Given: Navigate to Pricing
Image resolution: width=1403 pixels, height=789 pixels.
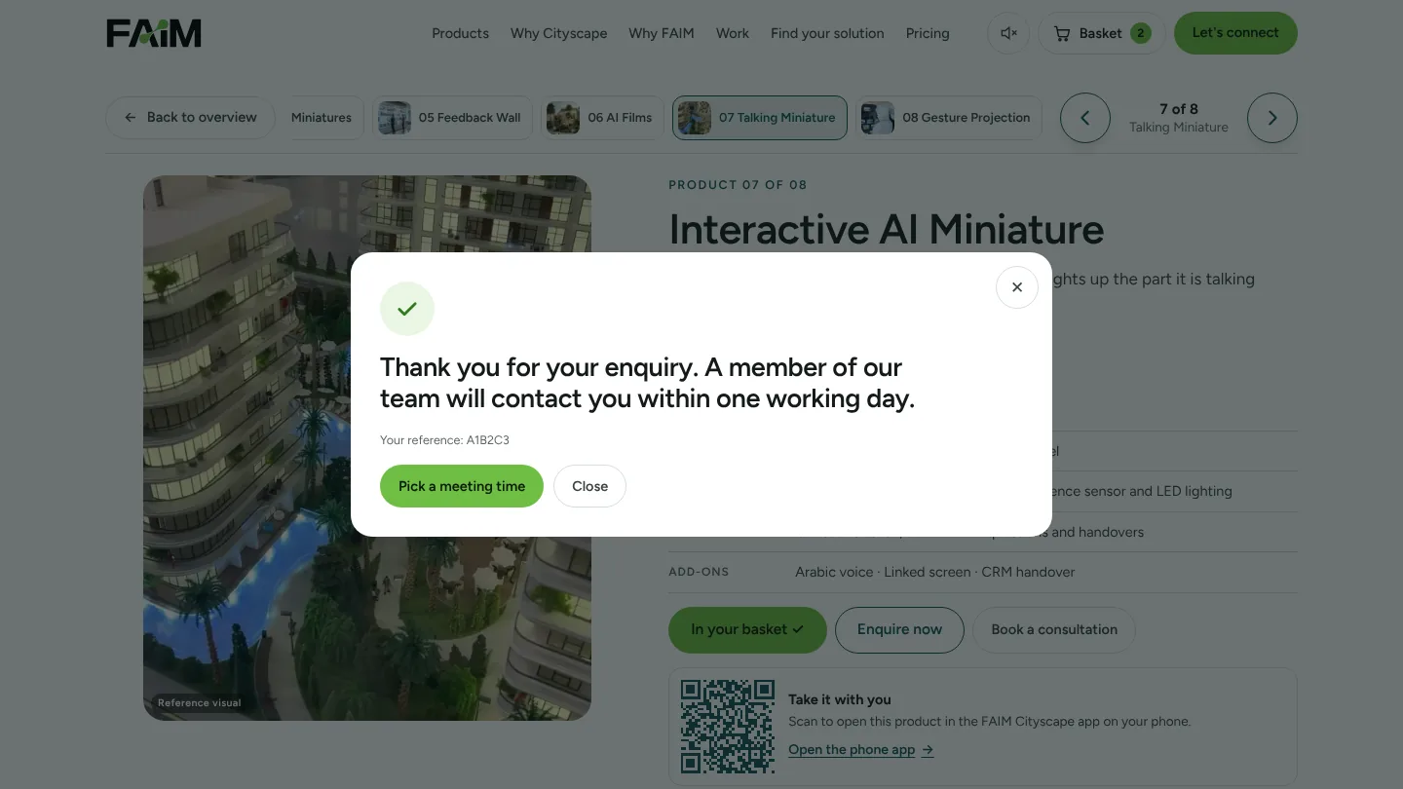Looking at the screenshot, I should pyautogui.click(x=928, y=33).
